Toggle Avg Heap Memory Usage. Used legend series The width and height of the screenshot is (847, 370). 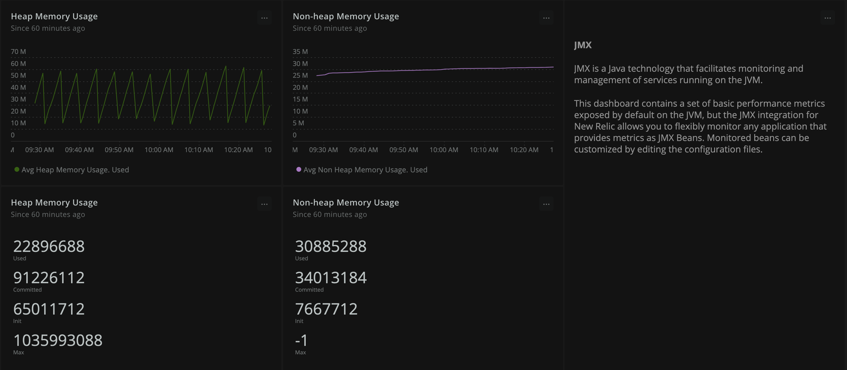[75, 170]
